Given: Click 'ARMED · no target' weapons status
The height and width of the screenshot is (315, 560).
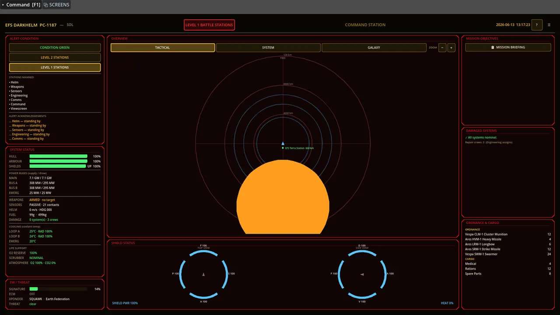Looking at the screenshot, I should coord(42,200).
